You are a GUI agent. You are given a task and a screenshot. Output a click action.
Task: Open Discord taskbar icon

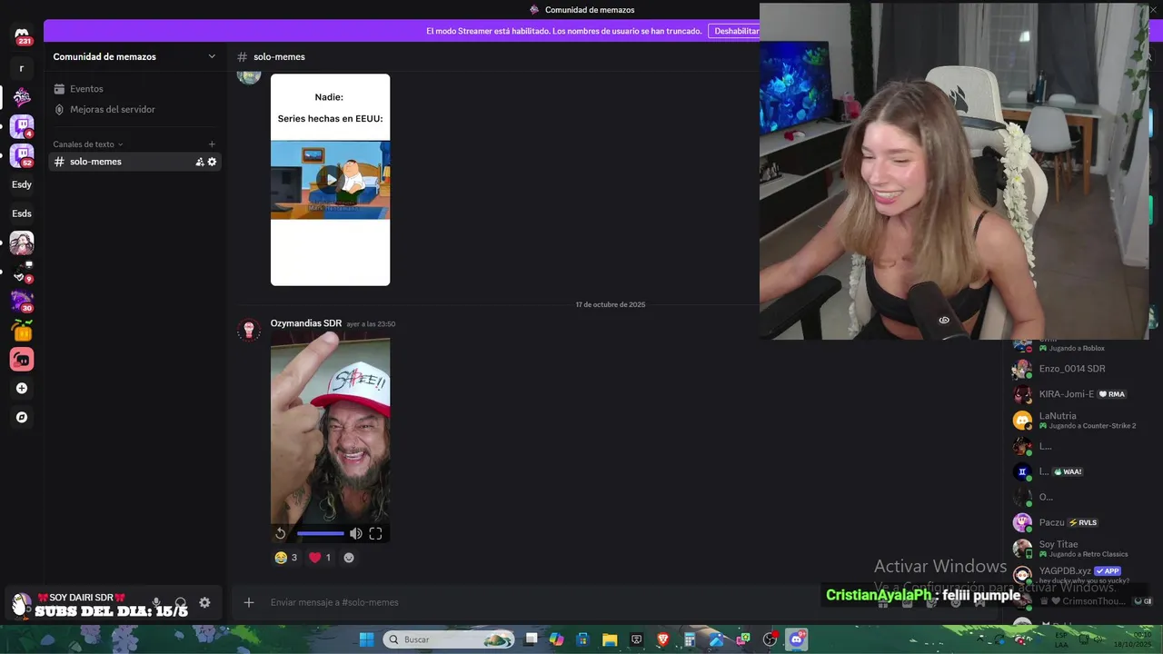[x=797, y=639]
